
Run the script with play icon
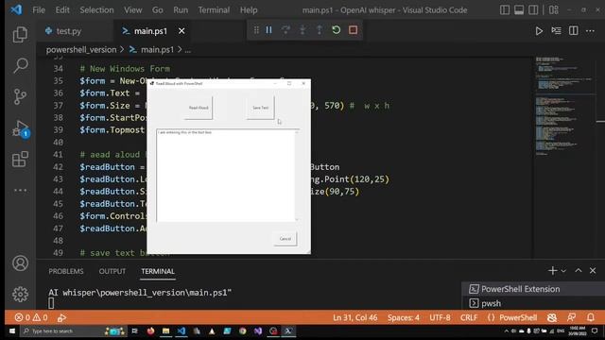tap(539, 31)
